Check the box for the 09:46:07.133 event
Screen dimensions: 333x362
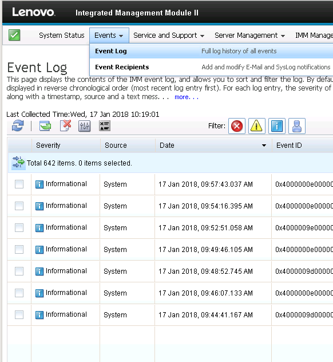click(x=19, y=293)
